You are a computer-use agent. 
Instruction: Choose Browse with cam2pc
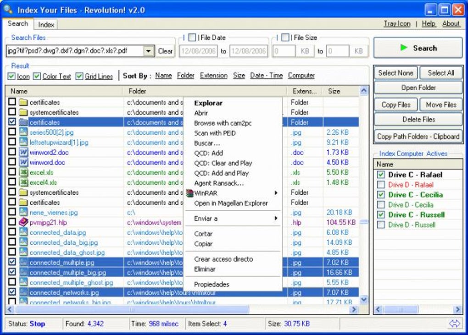[233, 123]
